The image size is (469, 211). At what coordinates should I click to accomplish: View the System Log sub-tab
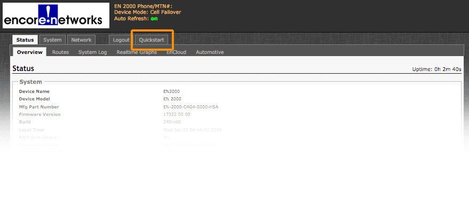pos(92,52)
